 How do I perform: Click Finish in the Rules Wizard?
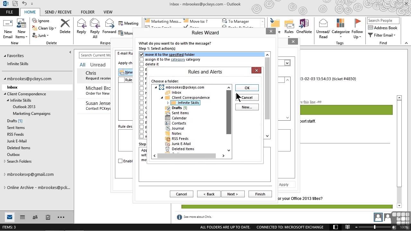click(x=260, y=194)
